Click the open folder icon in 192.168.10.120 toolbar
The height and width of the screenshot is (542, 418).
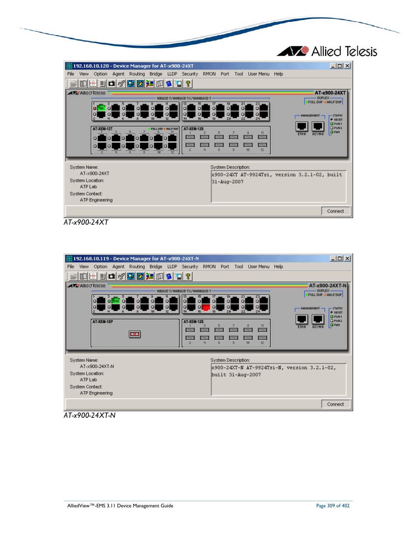[74, 83]
